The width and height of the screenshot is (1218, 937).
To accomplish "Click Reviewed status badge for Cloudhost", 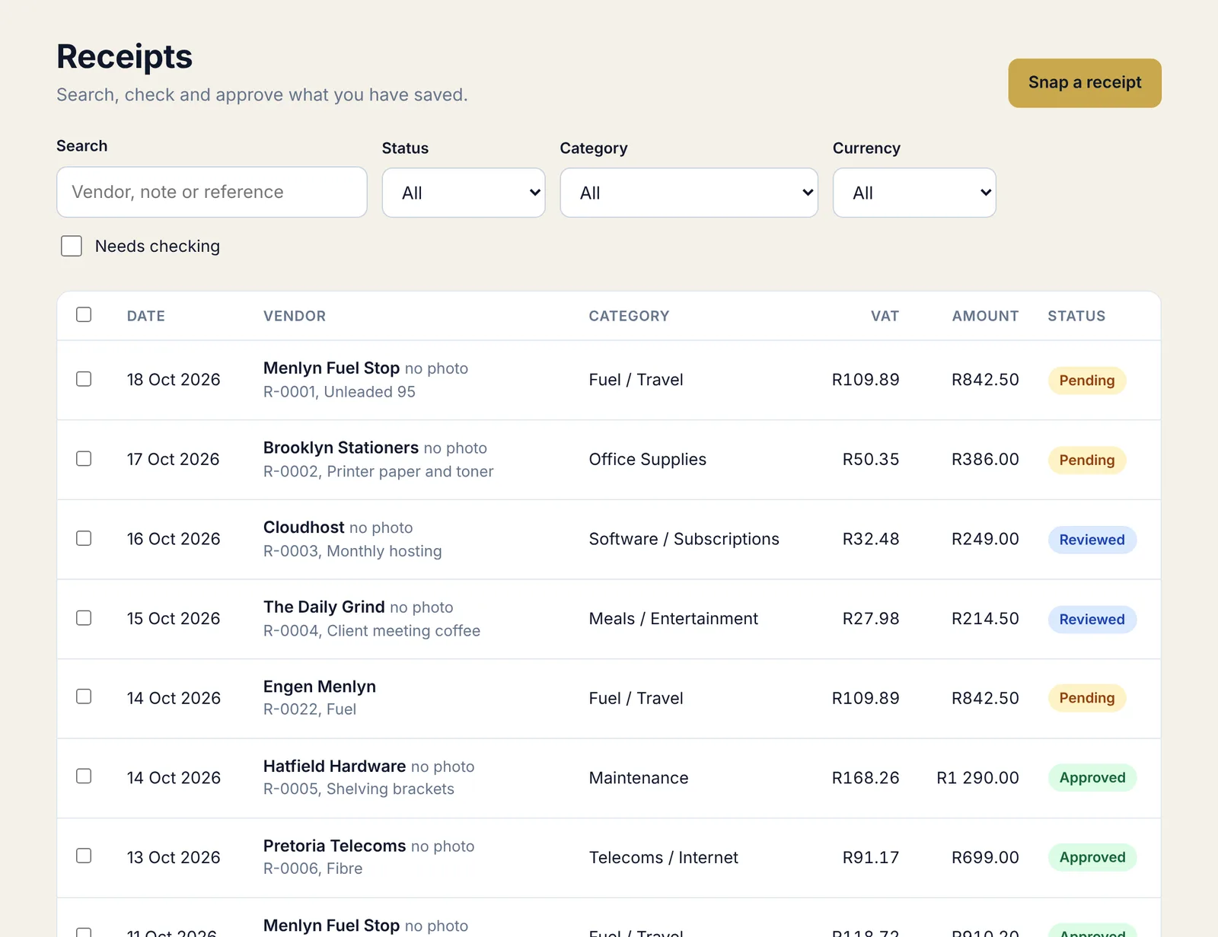I will [1092, 540].
